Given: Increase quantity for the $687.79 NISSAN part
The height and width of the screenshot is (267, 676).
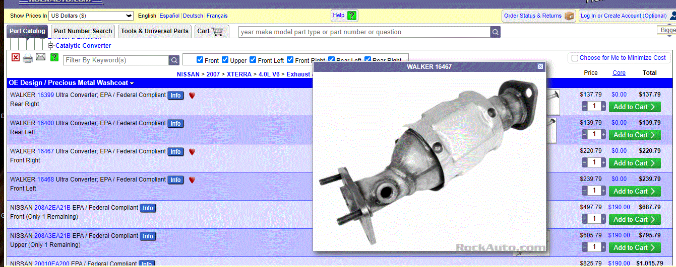Looking at the screenshot, I should [x=603, y=219].
